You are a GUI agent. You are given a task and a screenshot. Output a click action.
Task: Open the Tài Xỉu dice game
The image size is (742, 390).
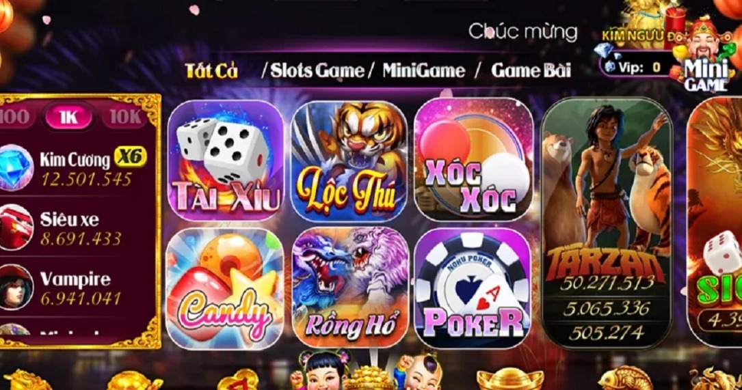coord(226,161)
